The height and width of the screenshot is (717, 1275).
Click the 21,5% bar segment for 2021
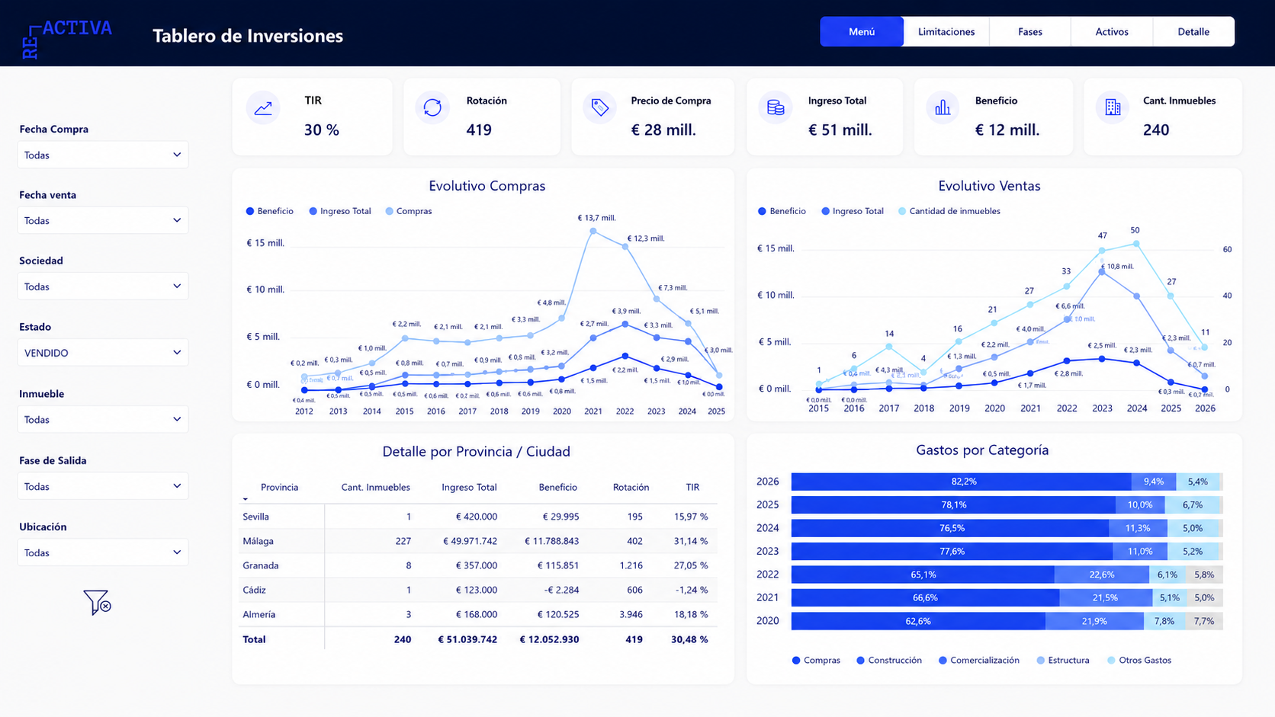pos(1105,597)
